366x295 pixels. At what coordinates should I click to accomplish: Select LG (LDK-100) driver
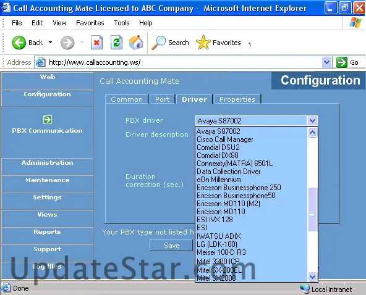252,244
